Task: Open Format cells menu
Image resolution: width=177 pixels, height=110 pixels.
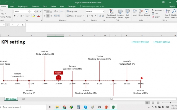Action: tap(147, 13)
